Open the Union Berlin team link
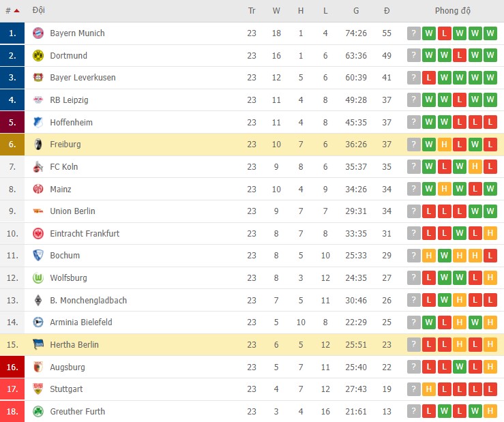The width and height of the screenshot is (504, 422). pyautogui.click(x=72, y=211)
